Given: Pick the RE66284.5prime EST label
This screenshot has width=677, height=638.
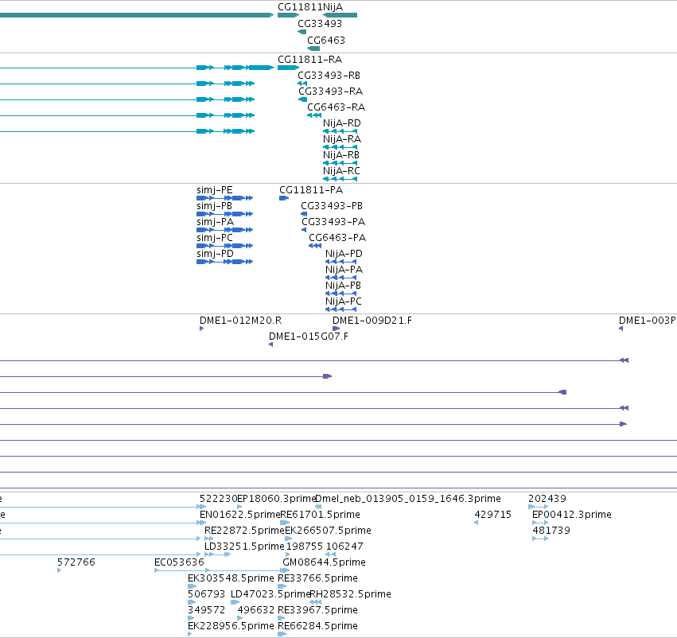Looking at the screenshot, I should coord(317,626).
